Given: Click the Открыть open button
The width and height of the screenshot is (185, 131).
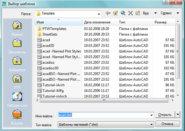Looking at the screenshot, I should [x=165, y=114].
